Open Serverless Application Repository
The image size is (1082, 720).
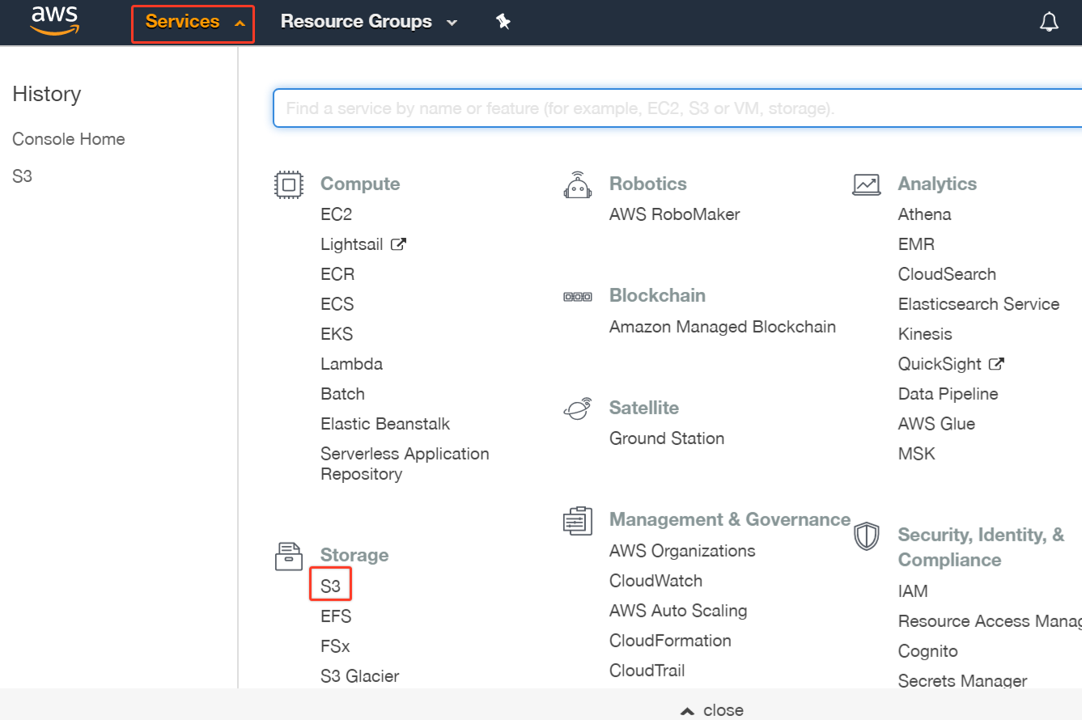405,464
